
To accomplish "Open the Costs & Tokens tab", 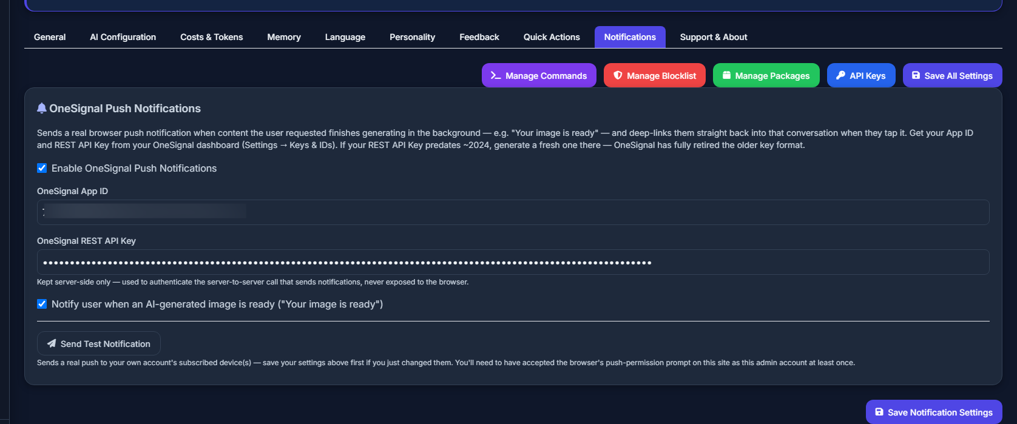I will pos(211,37).
